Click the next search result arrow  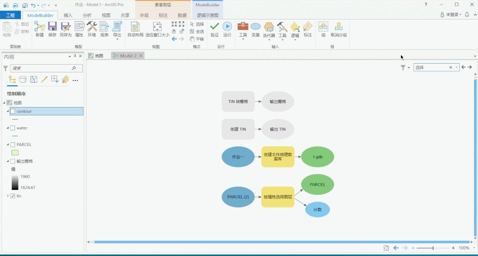click(470, 67)
